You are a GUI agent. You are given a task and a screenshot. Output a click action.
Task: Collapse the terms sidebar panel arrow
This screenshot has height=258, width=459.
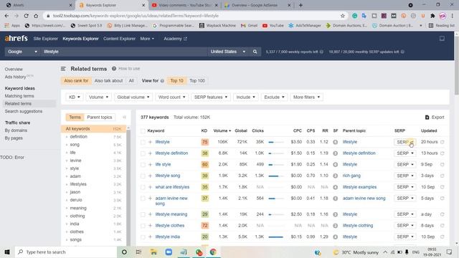pyautogui.click(x=124, y=117)
